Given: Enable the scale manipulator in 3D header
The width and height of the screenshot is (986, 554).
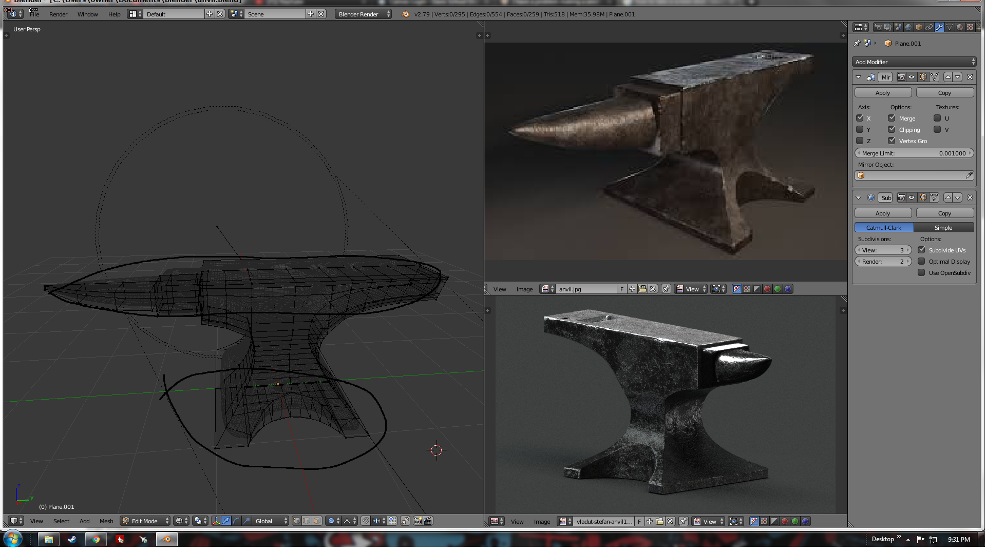Looking at the screenshot, I should (x=246, y=521).
